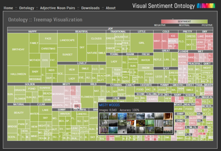Click the MISTY group header
The width and height of the screenshot is (221, 151).
pos(66,84)
